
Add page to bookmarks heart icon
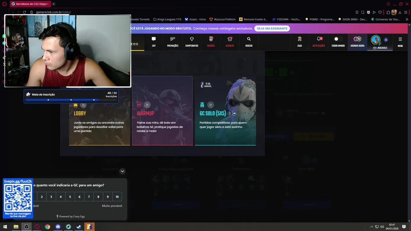point(380,12)
